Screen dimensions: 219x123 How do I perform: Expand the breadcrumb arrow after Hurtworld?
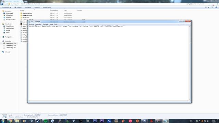41,4
